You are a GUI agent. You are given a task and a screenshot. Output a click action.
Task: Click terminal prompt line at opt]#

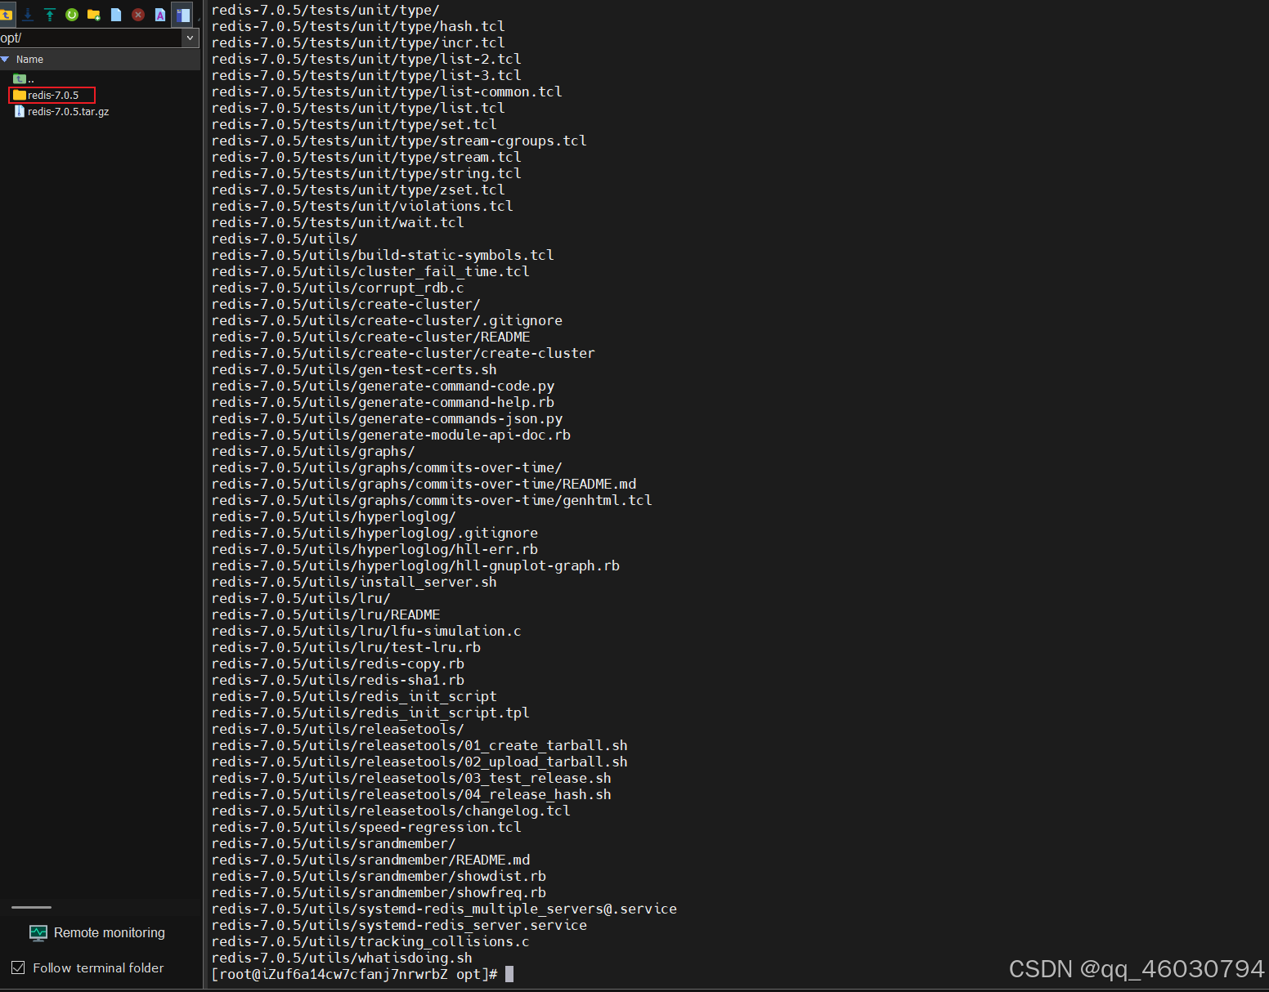pyautogui.click(x=362, y=974)
